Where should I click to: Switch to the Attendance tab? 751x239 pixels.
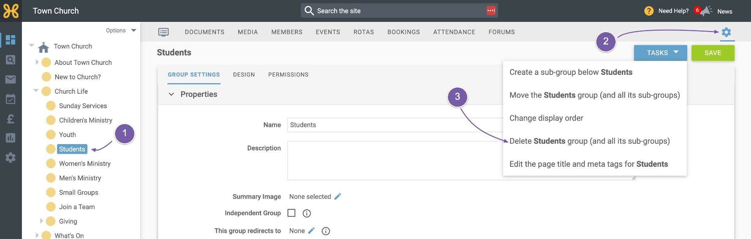click(454, 32)
